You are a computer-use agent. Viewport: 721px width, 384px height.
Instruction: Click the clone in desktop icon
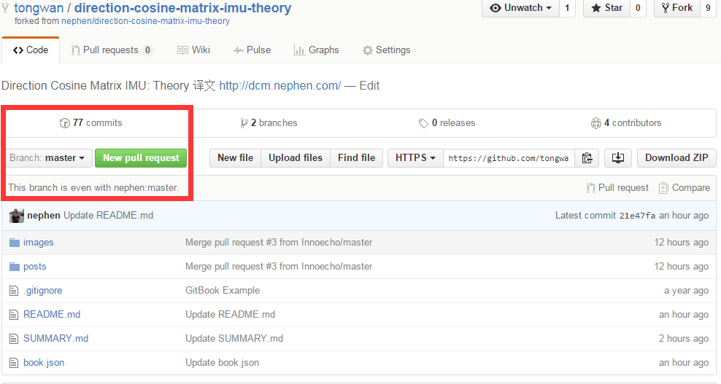pyautogui.click(x=618, y=158)
